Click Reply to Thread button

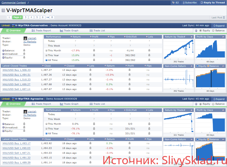[x=213, y=3]
